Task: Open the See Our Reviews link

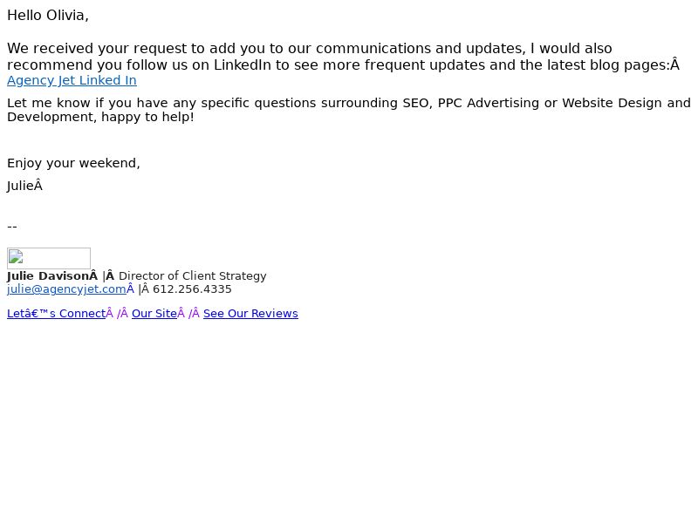Action: tap(250, 314)
